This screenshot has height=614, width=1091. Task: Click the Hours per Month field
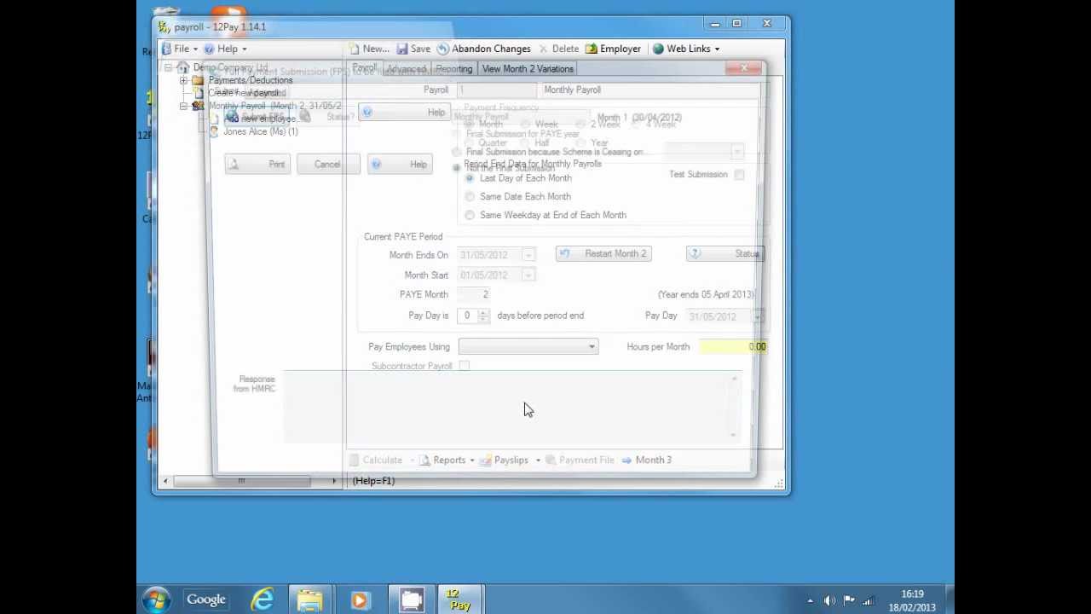pos(734,346)
